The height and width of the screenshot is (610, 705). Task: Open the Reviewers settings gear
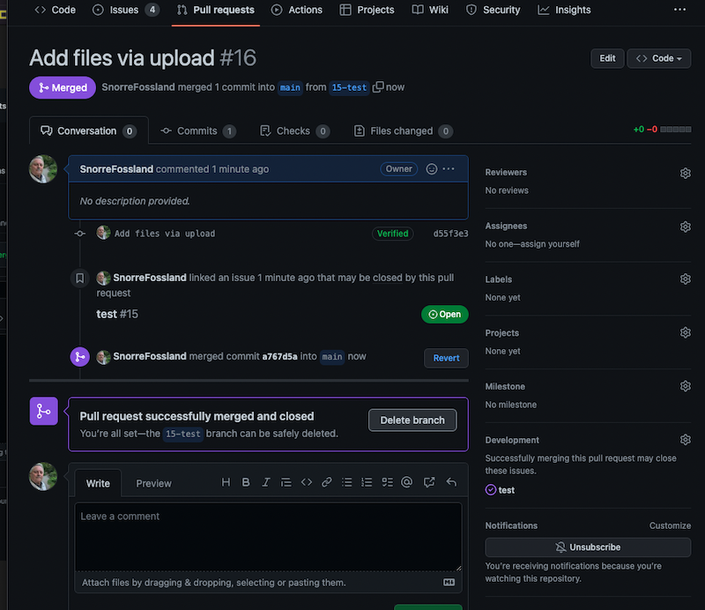(686, 173)
